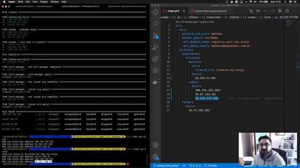Click 'ansible_ssh_user' key in editor
The width and height of the screenshot is (300, 168).
pos(195,34)
